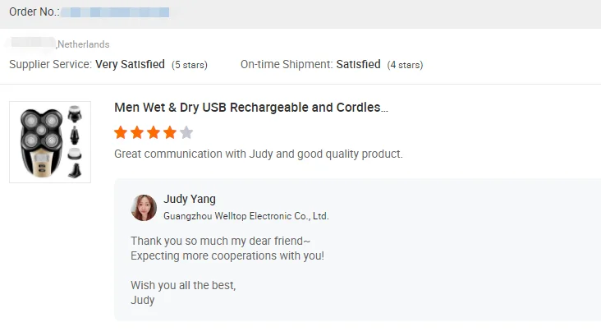Viewport: 601px width, 336px height.
Task: Click the fourth orange rating star
Action: [x=170, y=132]
